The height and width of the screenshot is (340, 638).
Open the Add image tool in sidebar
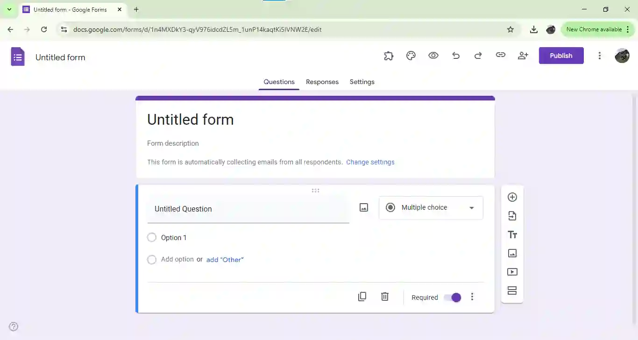[512, 253]
